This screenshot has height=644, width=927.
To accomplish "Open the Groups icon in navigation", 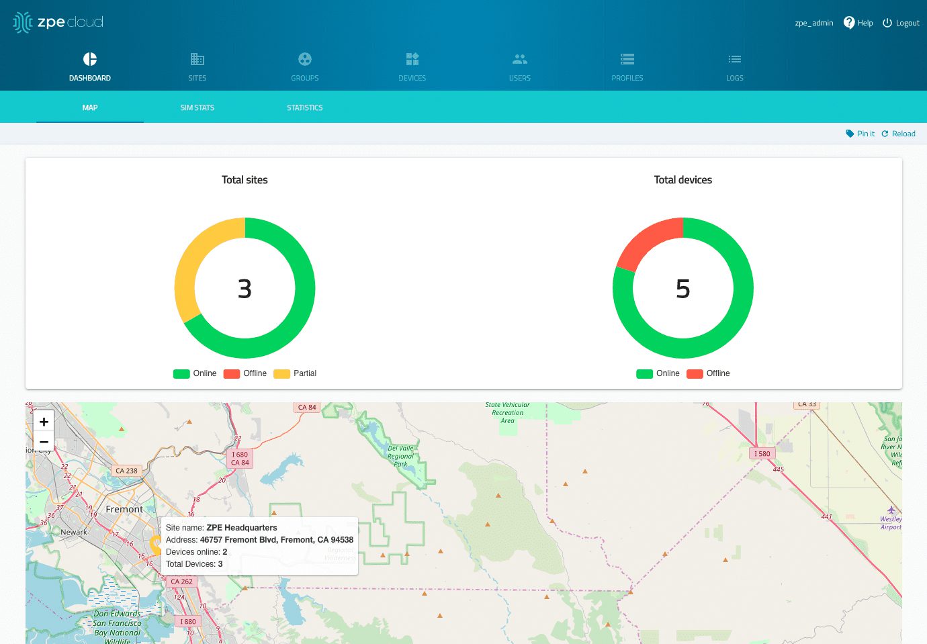I will pos(304,60).
